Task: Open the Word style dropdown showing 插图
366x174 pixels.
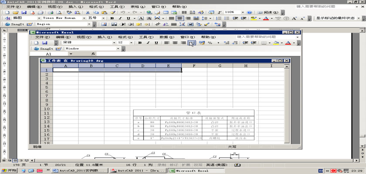Action: [x=39, y=18]
